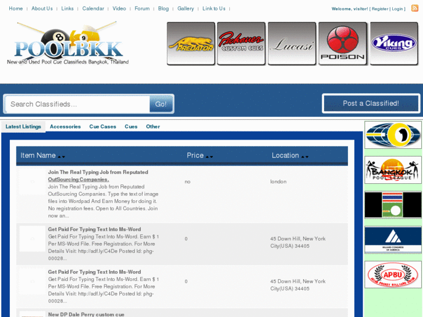Viewport: 423px width, 317px height.
Task: Open the RSS feed icon
Action: tap(415, 8)
